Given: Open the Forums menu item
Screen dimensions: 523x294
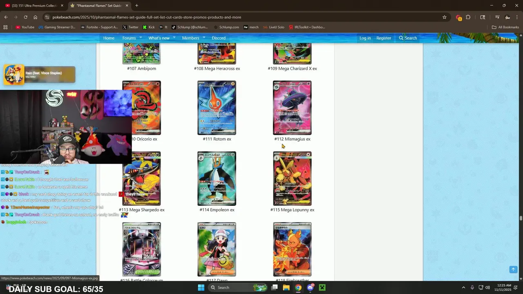Looking at the screenshot, I should pyautogui.click(x=129, y=38).
